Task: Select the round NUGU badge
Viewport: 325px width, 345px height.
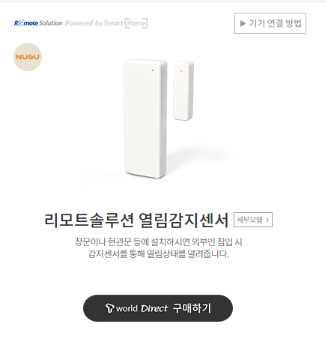Action: pyautogui.click(x=28, y=57)
